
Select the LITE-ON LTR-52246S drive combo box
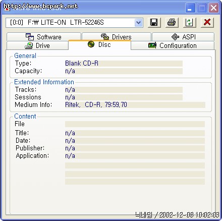click(x=74, y=23)
